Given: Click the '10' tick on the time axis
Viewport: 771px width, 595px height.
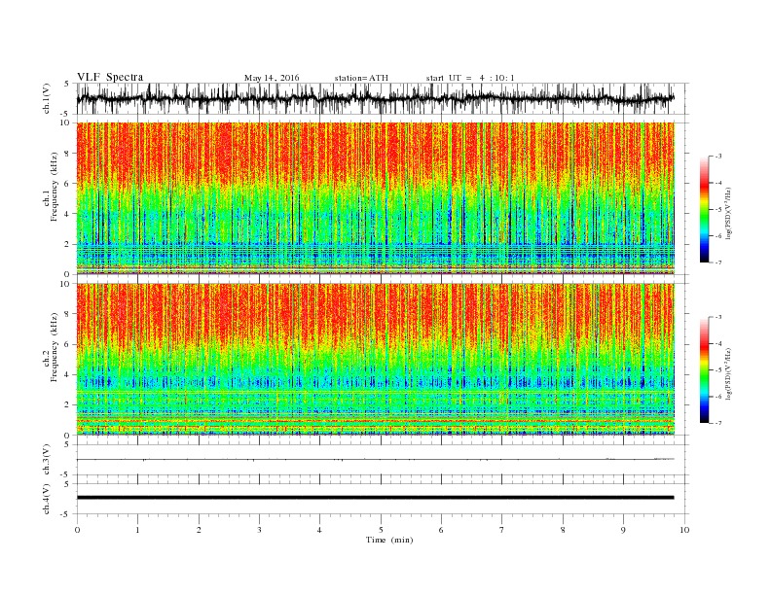Looking at the screenshot, I should point(684,530).
